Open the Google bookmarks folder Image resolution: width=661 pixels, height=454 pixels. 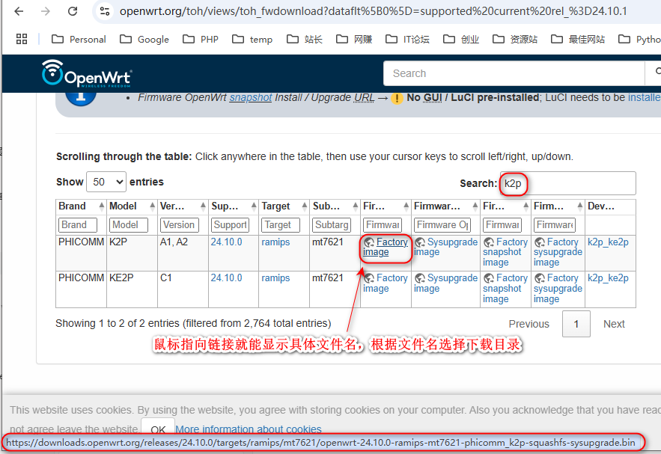pyautogui.click(x=144, y=39)
